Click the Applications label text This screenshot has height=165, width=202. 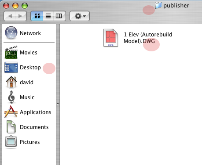click(36, 112)
